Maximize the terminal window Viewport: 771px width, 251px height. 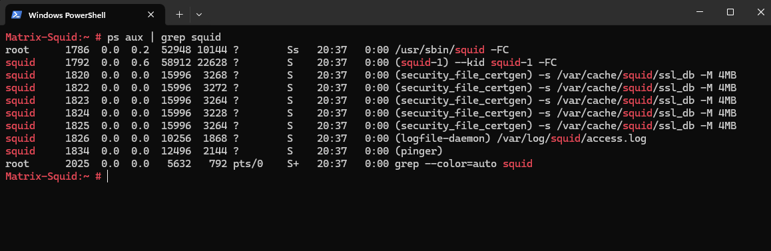point(730,12)
